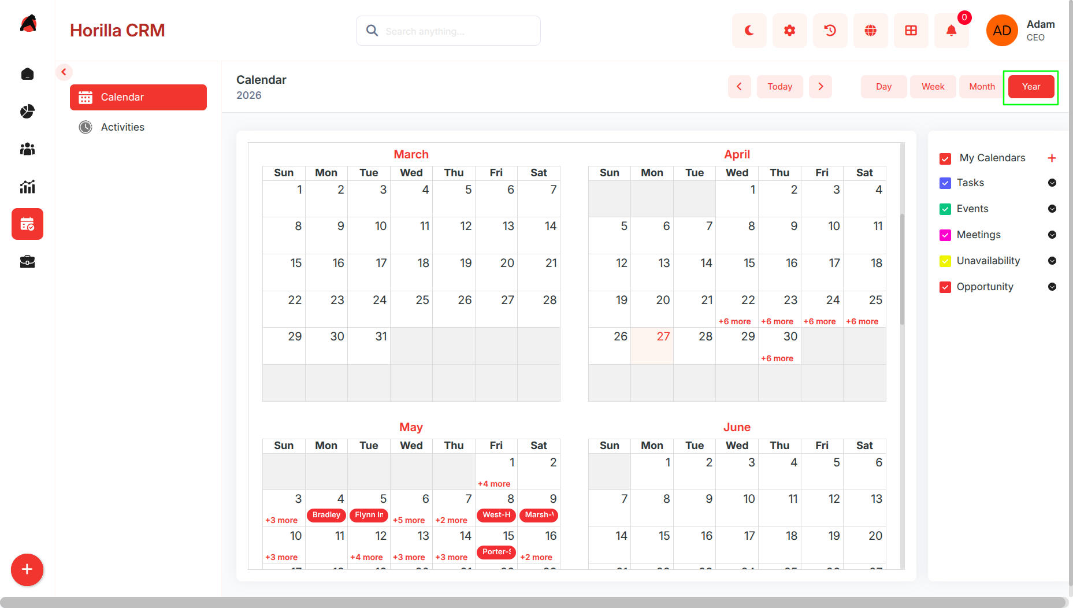Collapse the sidebar with the chevron
Image resolution: width=1073 pixels, height=608 pixels.
(x=64, y=72)
